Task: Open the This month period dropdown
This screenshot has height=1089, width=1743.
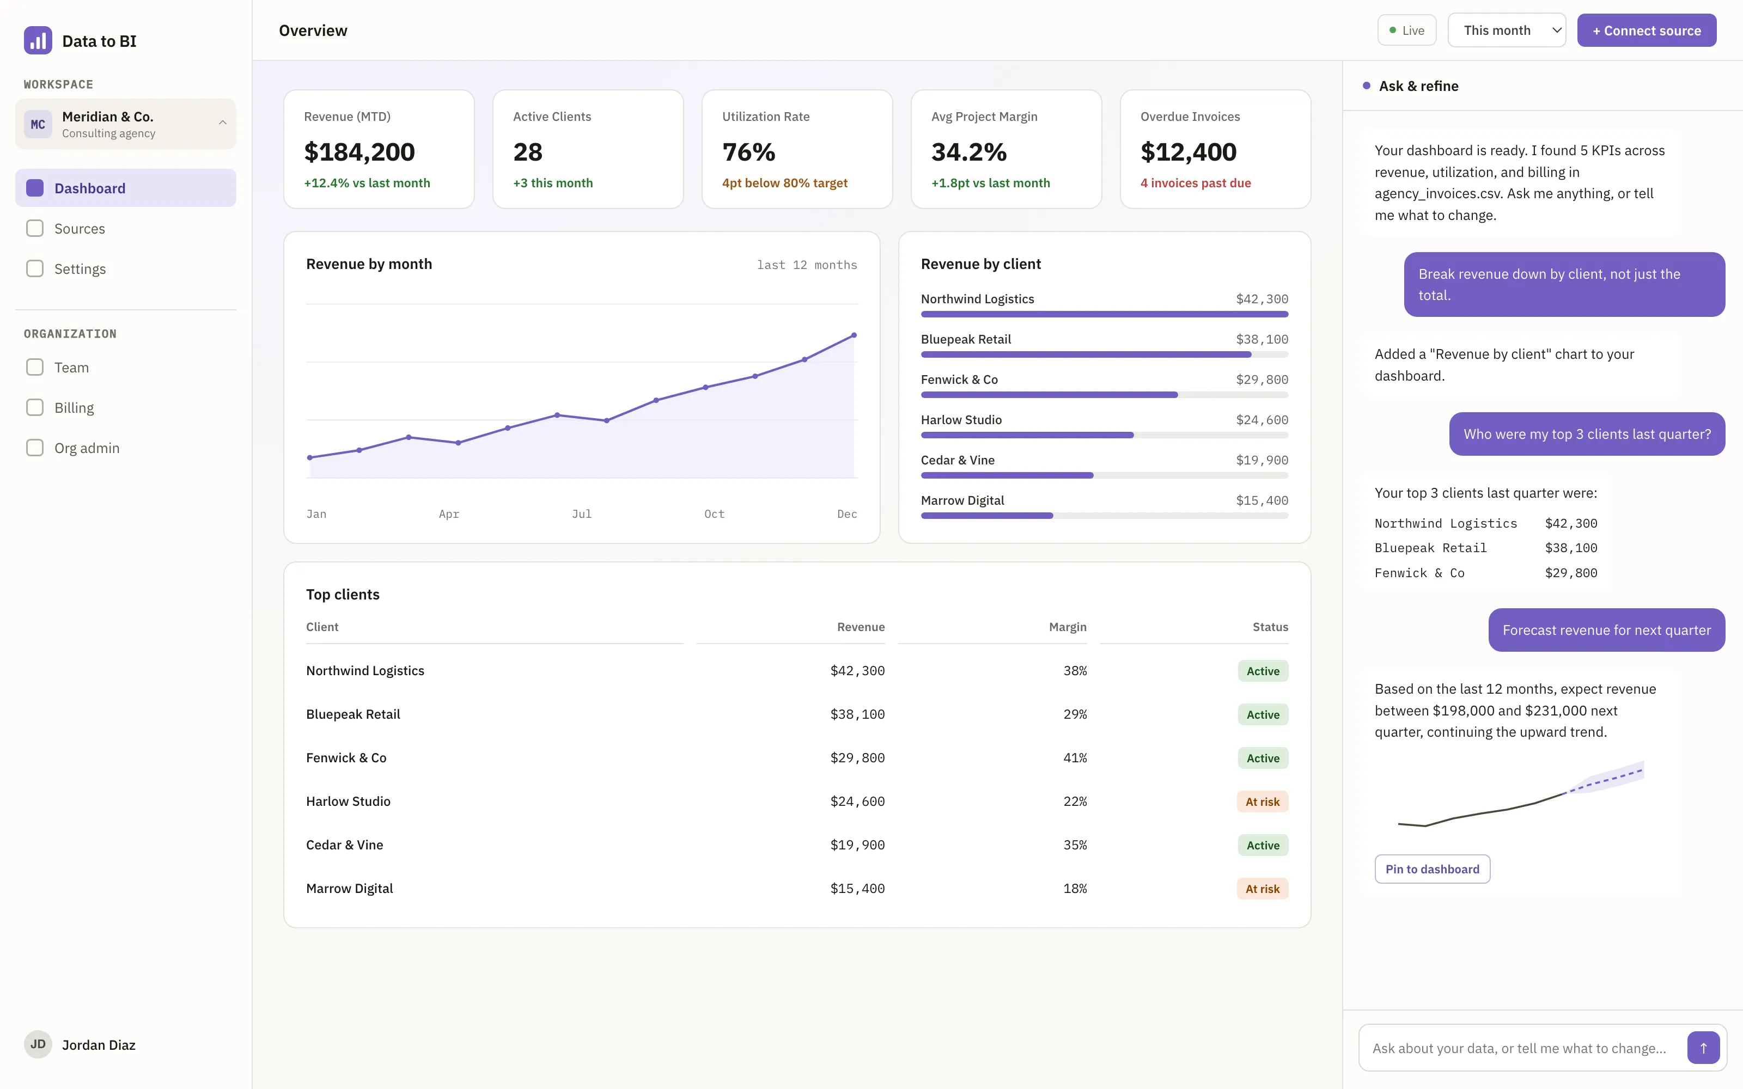Action: tap(1507, 30)
